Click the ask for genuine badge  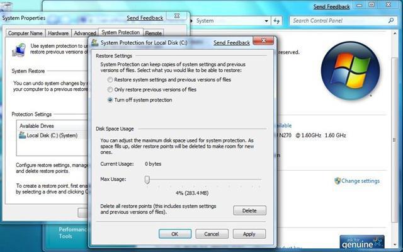pos(362,242)
